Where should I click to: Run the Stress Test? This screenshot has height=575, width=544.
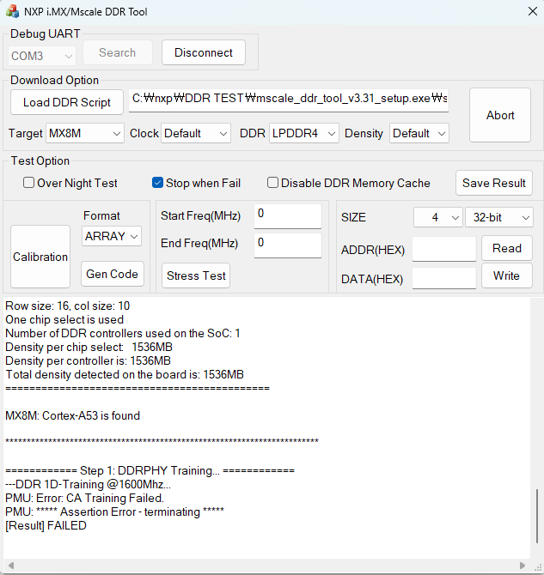[196, 275]
